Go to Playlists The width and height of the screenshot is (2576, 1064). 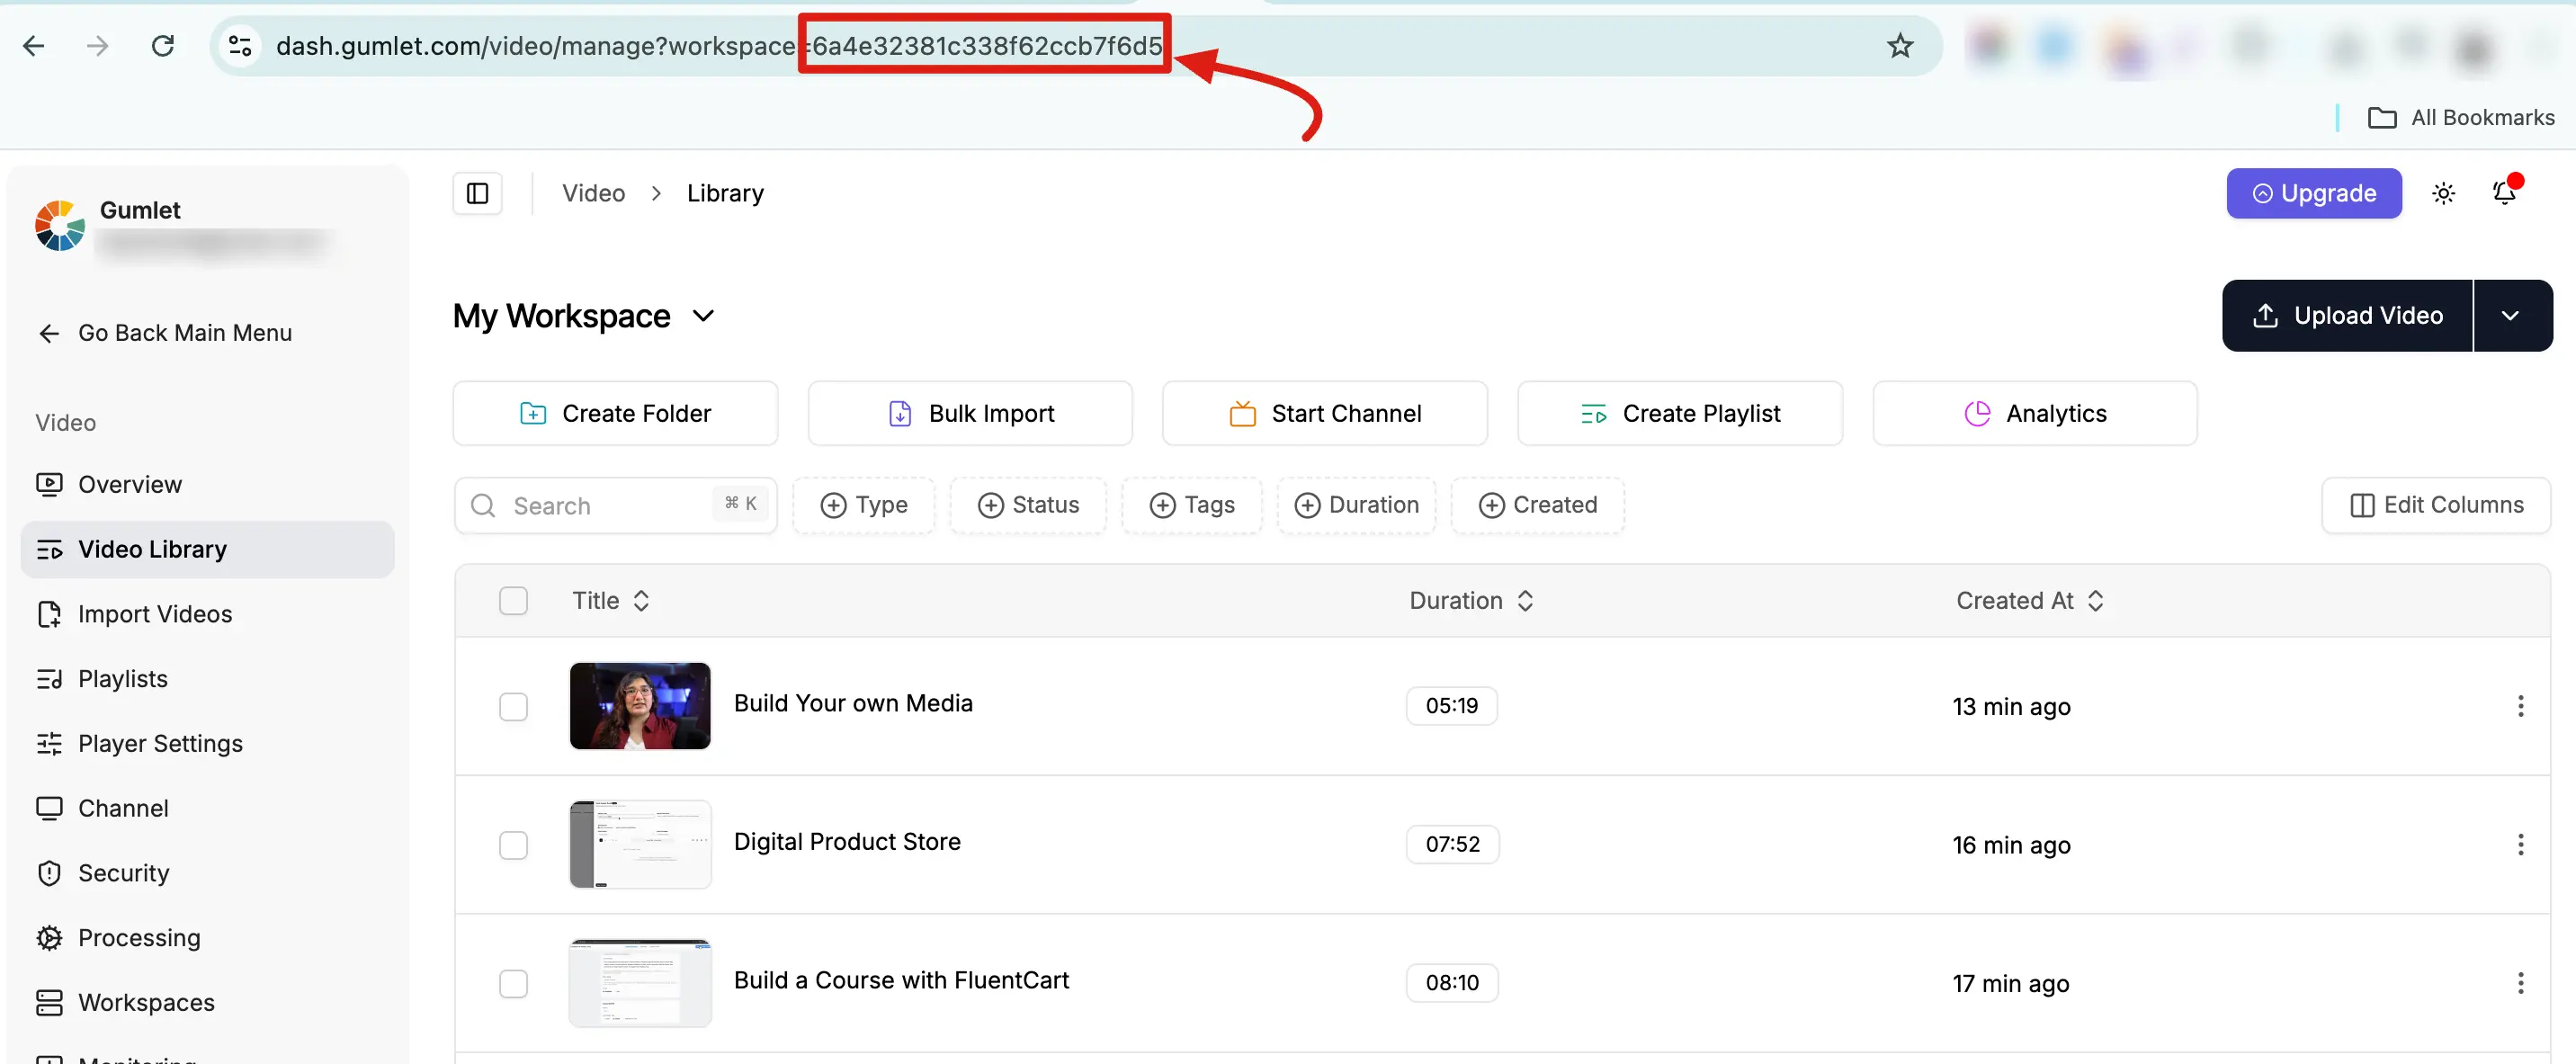coord(102,679)
